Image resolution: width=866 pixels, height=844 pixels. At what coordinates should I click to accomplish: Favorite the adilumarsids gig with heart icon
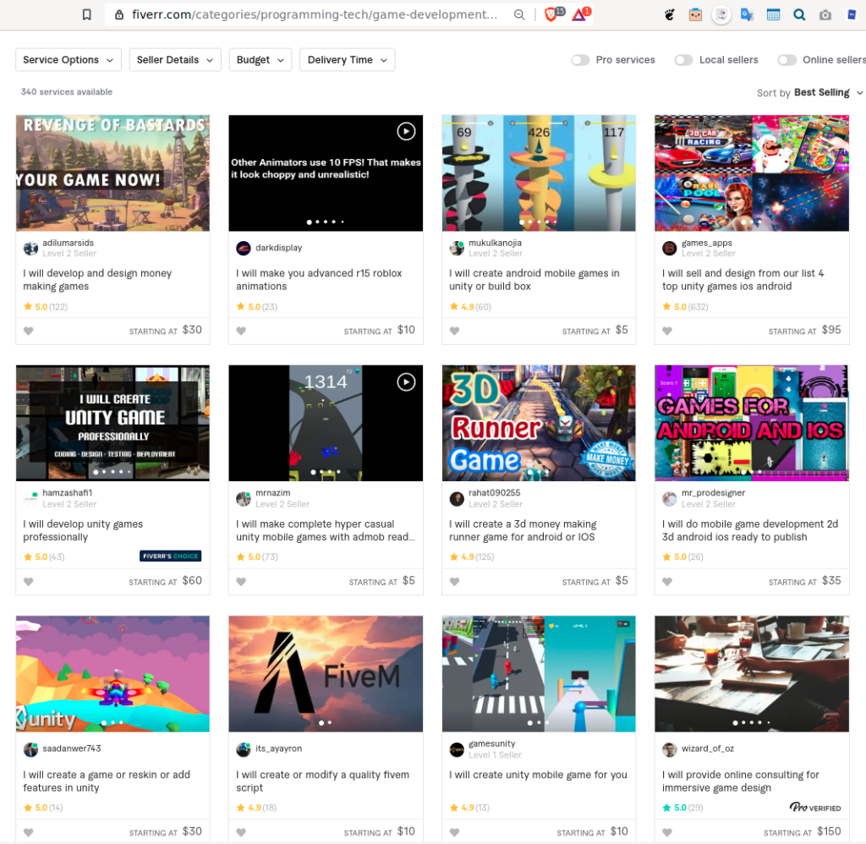pyautogui.click(x=28, y=331)
